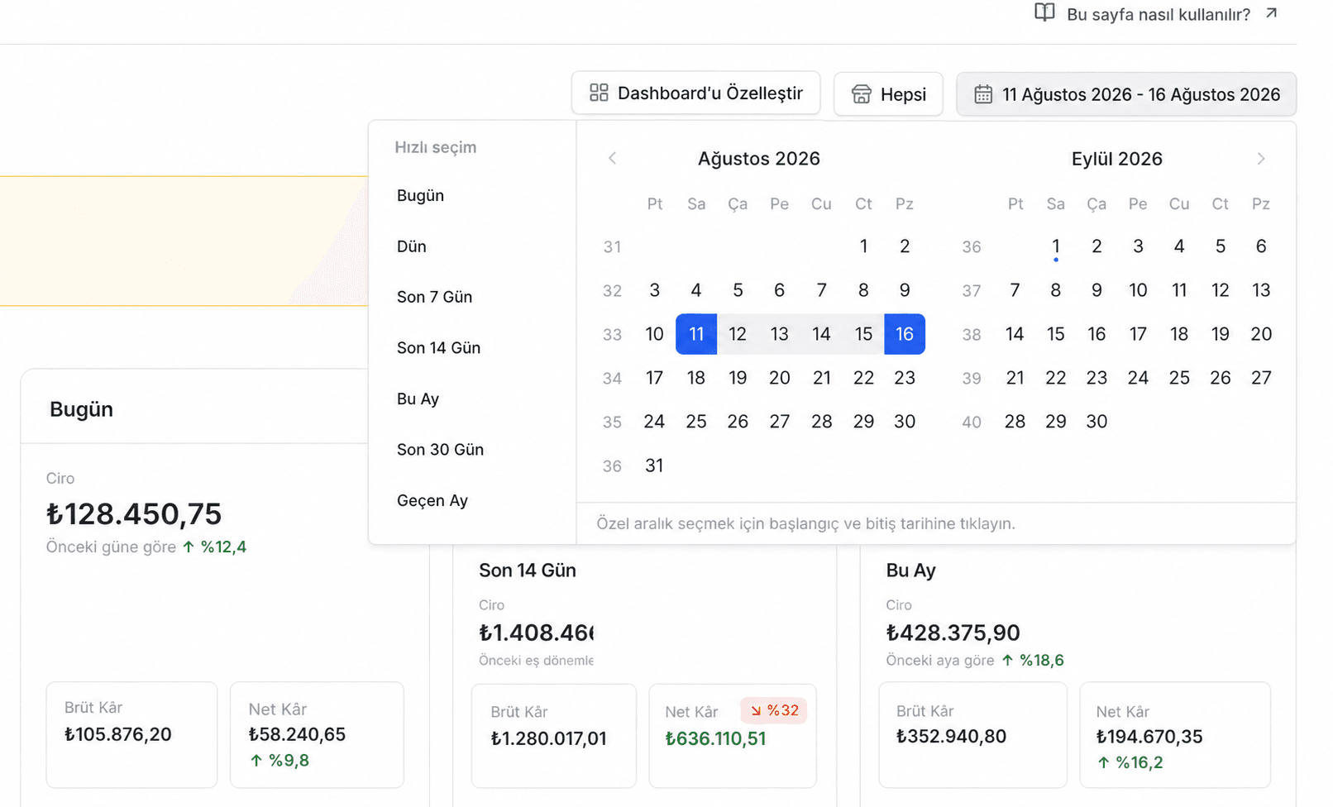Screen dimensions: 1333x807
Task: Open the Net Kâr ₺58.240,65 box
Action: point(317,734)
